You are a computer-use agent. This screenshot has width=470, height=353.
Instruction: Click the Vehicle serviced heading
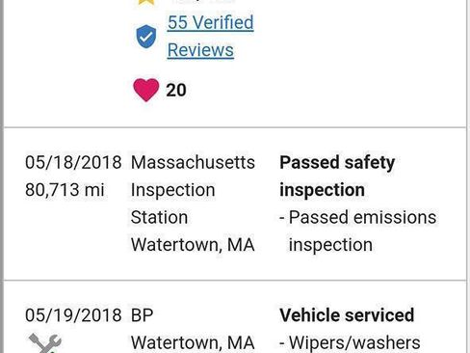[x=347, y=315]
